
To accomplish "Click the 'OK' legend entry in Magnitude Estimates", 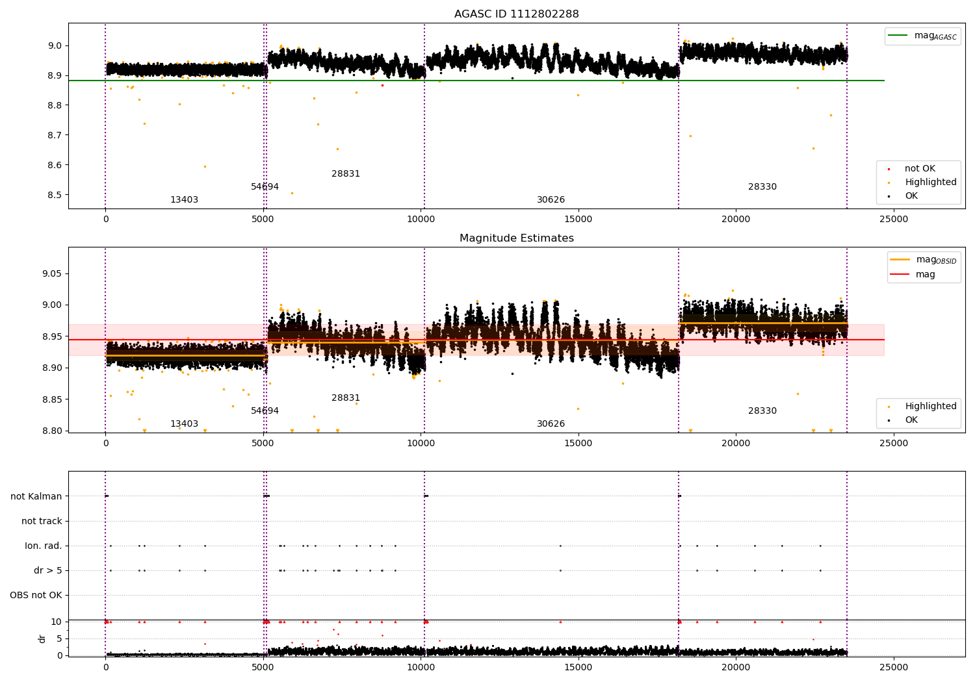I will (911, 420).
